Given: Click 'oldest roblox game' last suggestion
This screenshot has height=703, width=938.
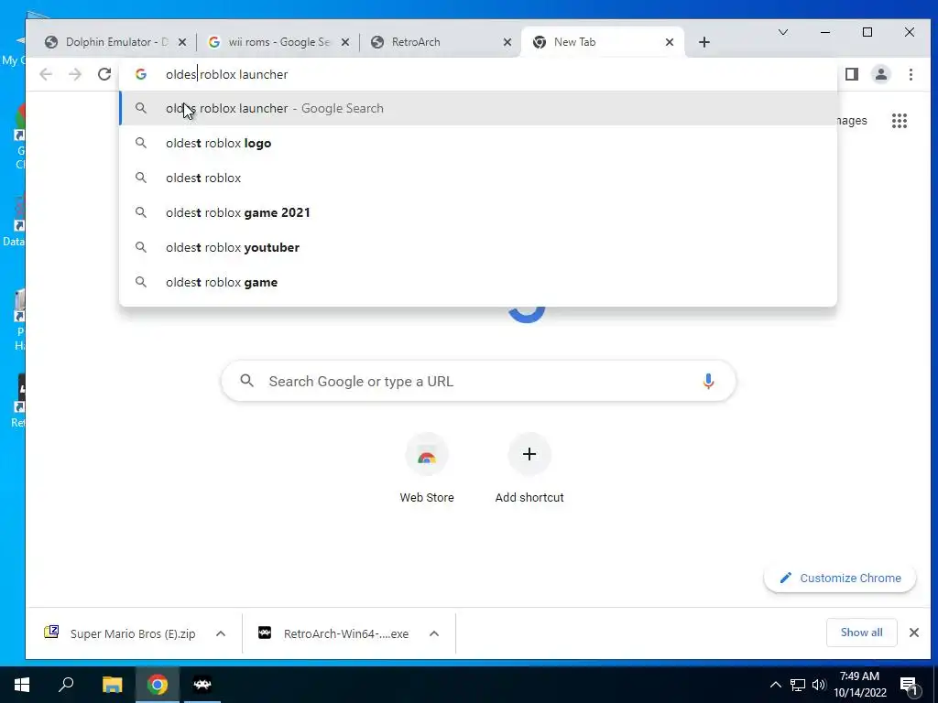Looking at the screenshot, I should click(478, 282).
